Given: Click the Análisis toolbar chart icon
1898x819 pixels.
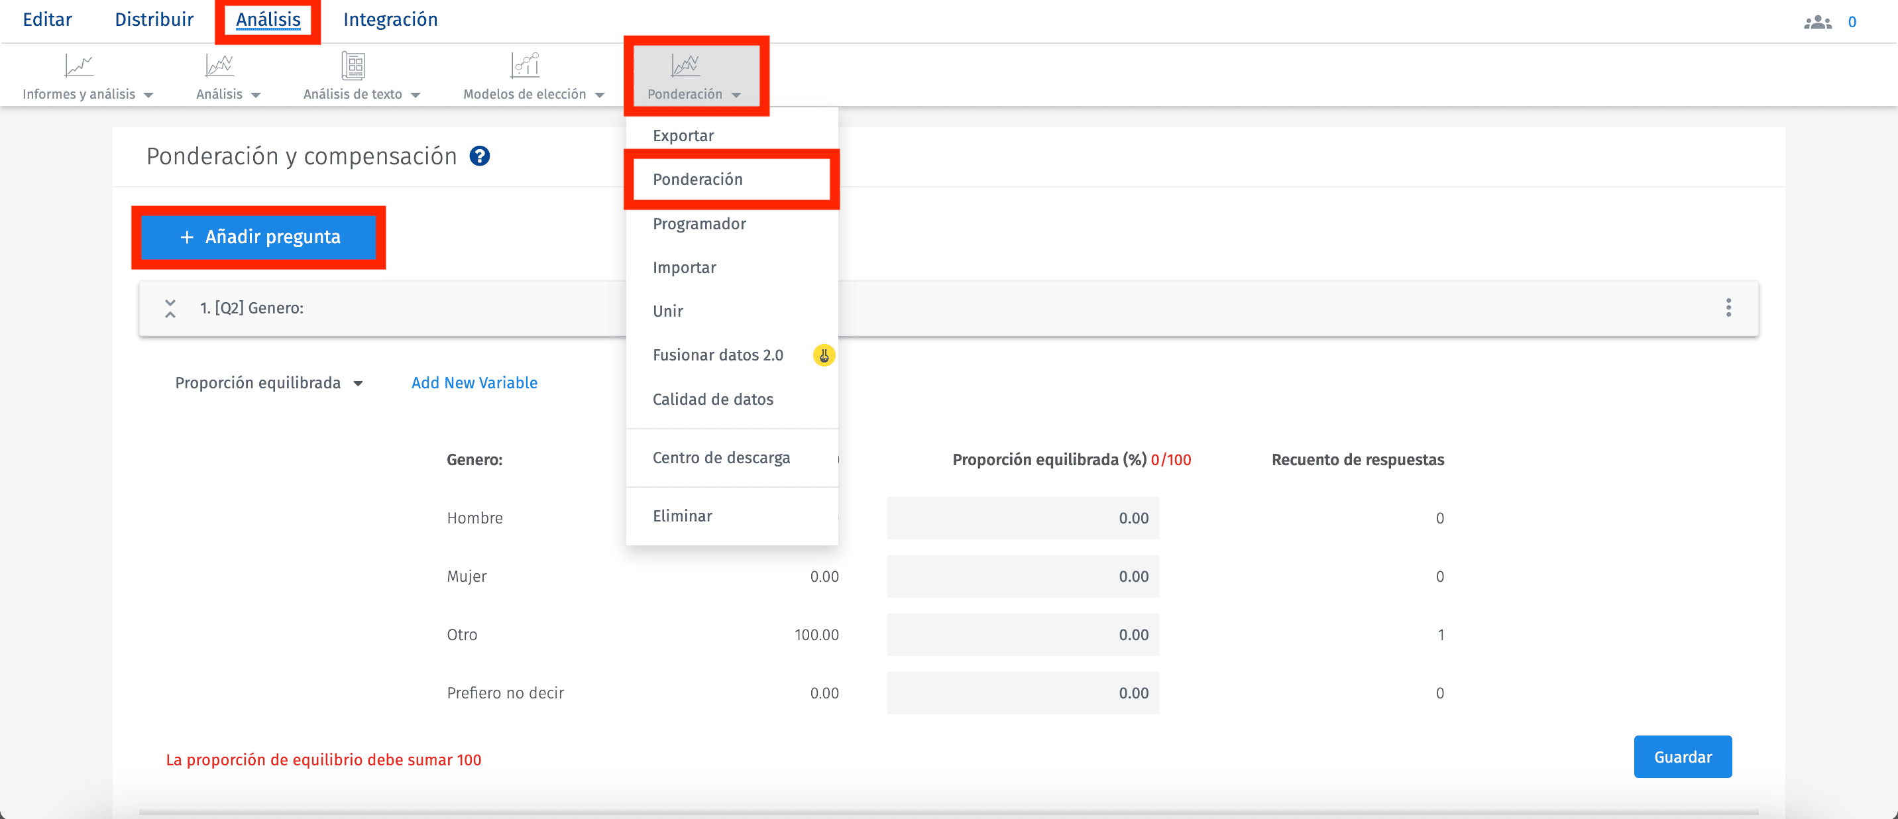Looking at the screenshot, I should [x=219, y=66].
